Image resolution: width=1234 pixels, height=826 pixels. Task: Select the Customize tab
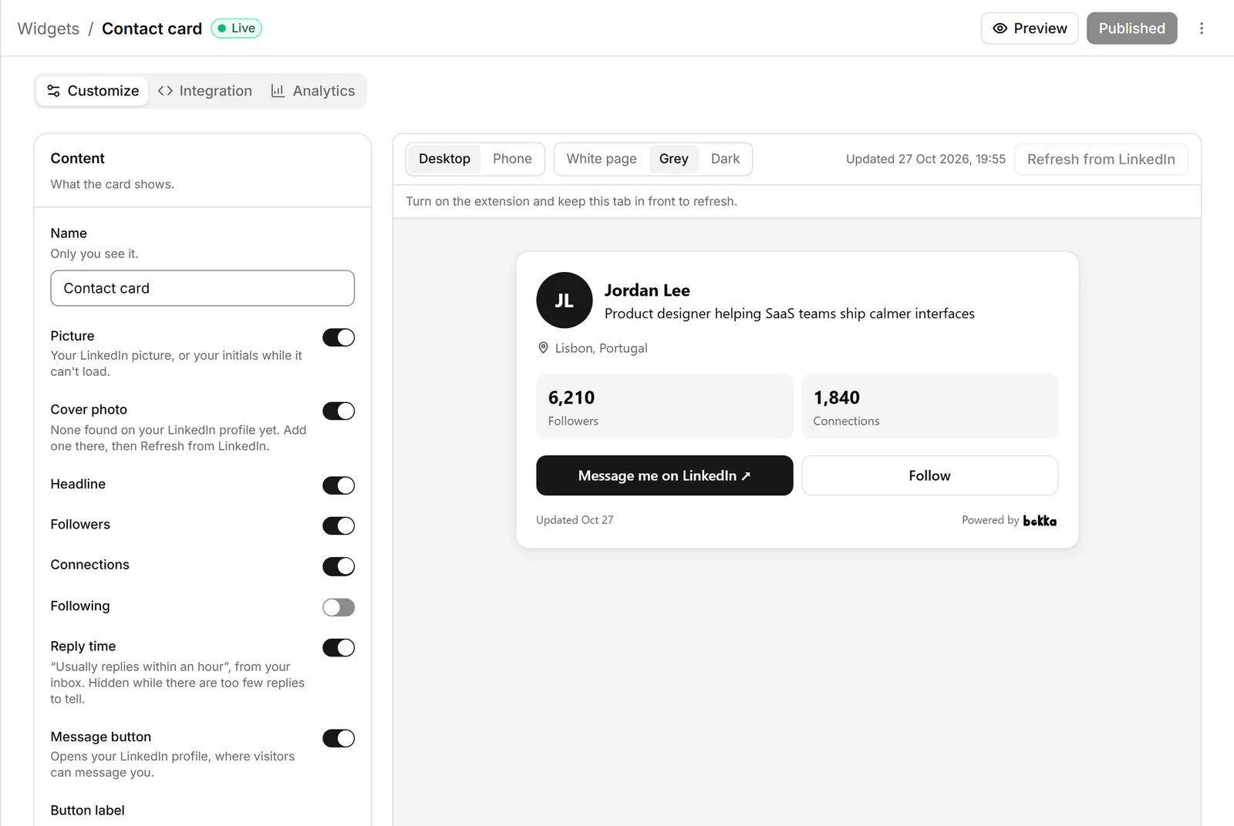coord(93,91)
